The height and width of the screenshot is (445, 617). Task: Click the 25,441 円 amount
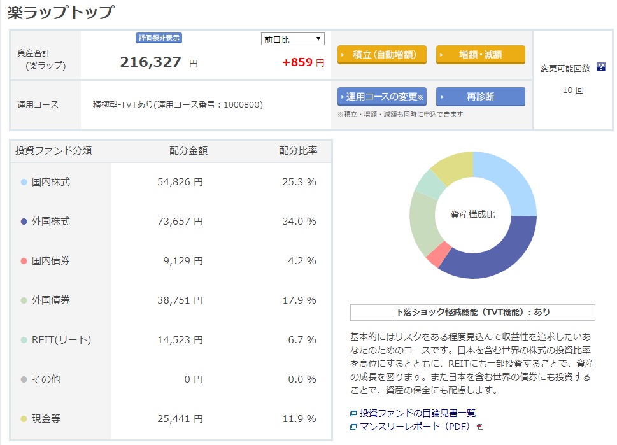coord(180,419)
